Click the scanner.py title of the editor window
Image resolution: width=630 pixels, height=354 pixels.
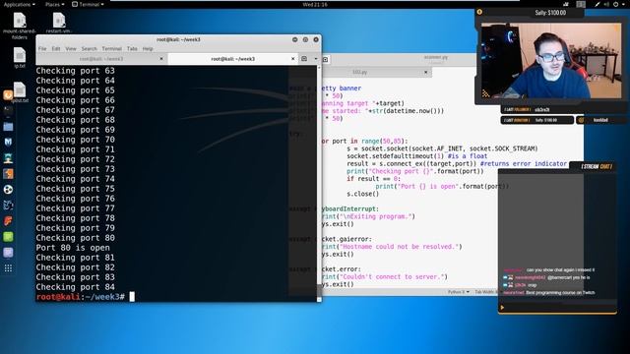436,57
